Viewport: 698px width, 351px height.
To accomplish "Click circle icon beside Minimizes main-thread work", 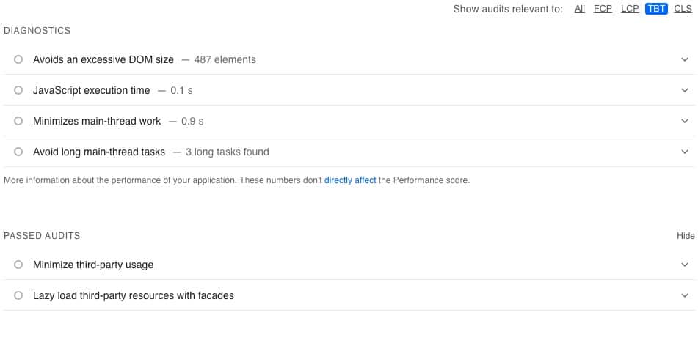I will click(18, 121).
